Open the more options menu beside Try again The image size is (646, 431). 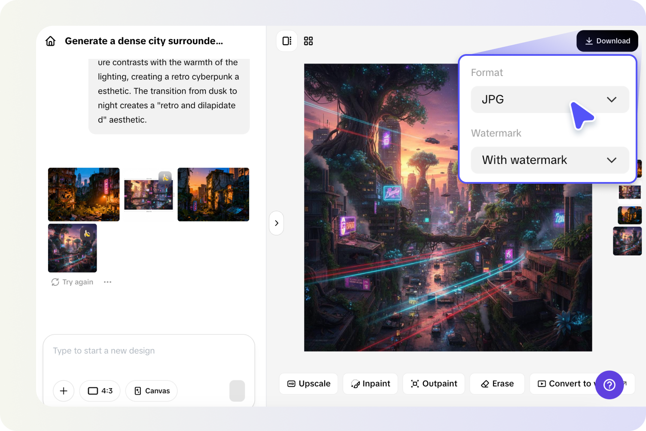pos(107,282)
